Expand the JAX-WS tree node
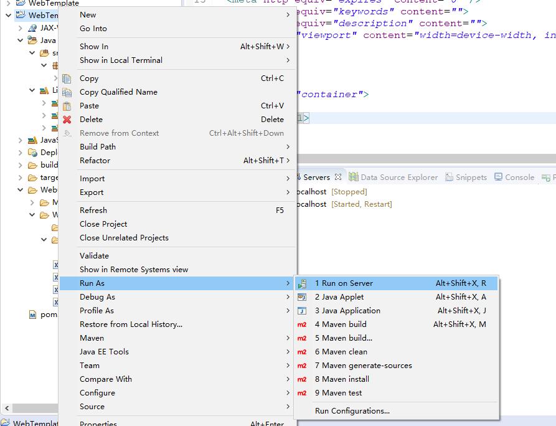 click(21, 28)
